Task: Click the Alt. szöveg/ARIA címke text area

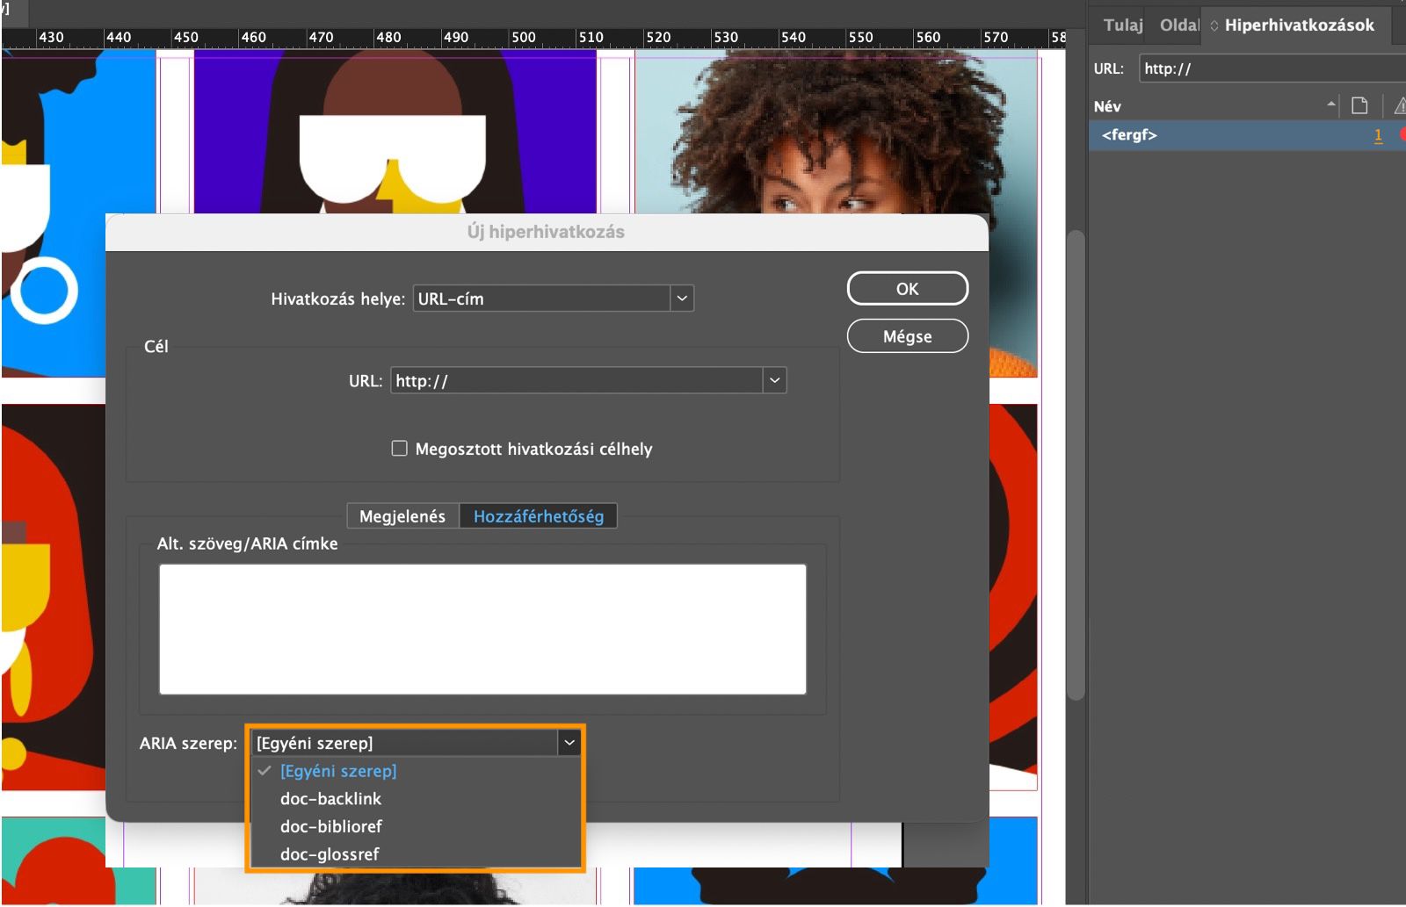Action: [482, 630]
